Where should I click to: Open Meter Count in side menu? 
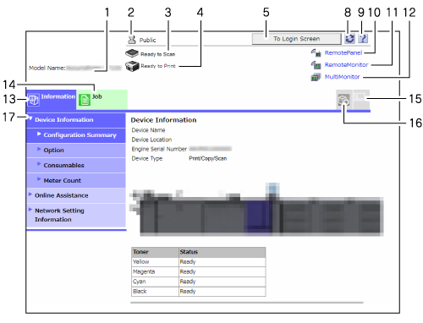[x=76, y=181]
